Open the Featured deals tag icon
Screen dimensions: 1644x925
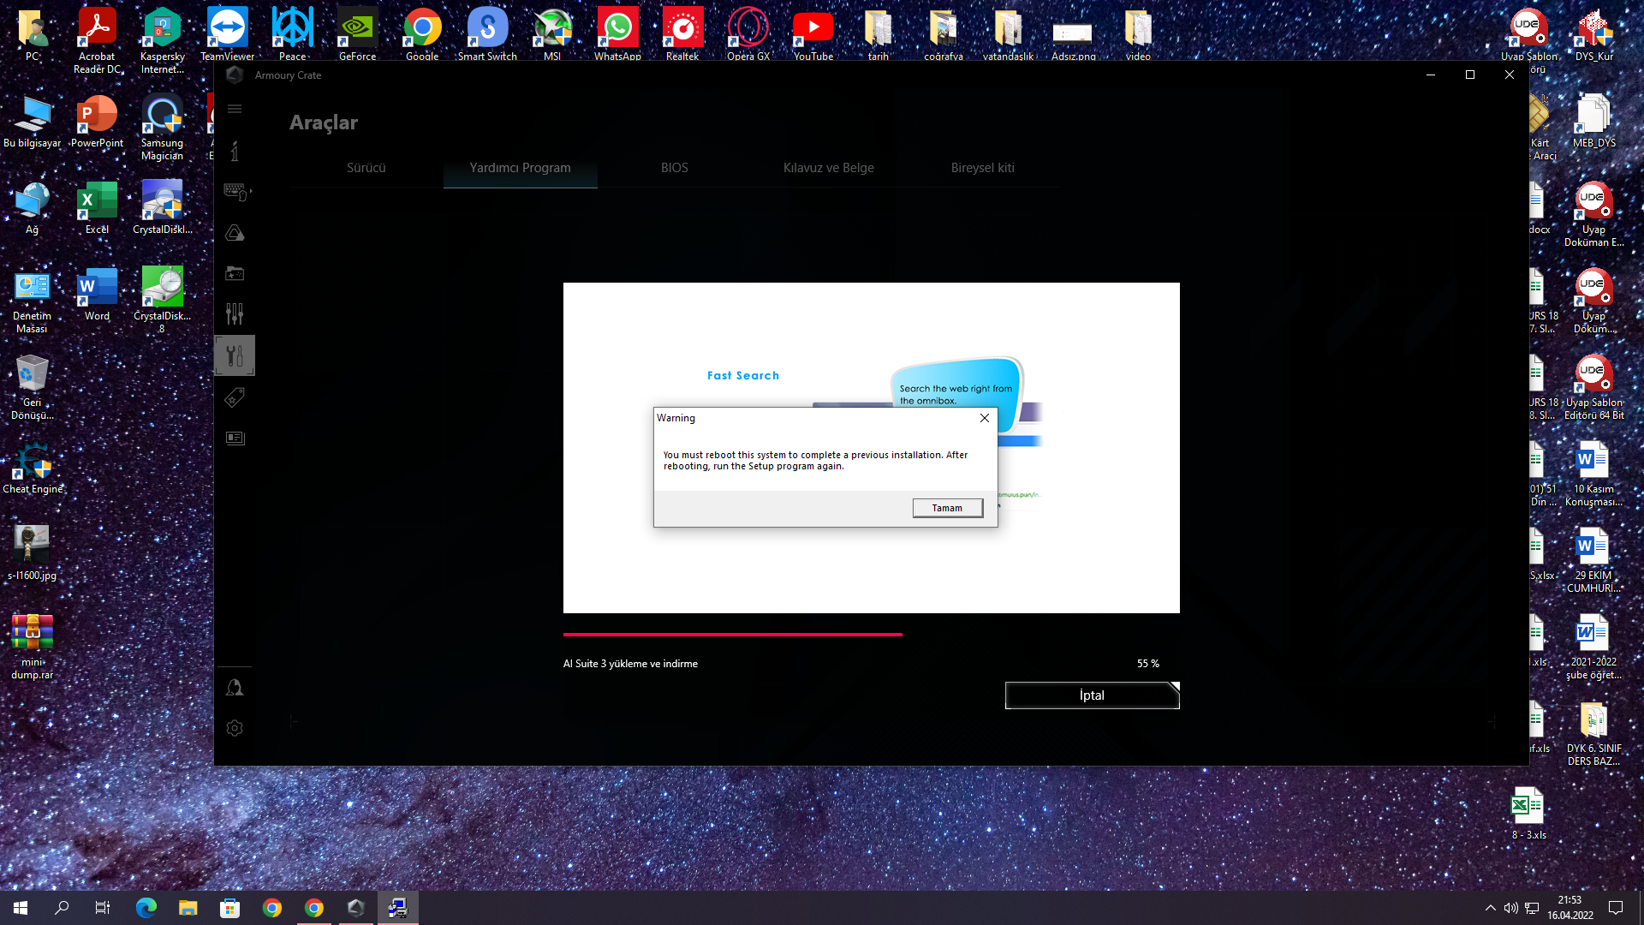(235, 397)
